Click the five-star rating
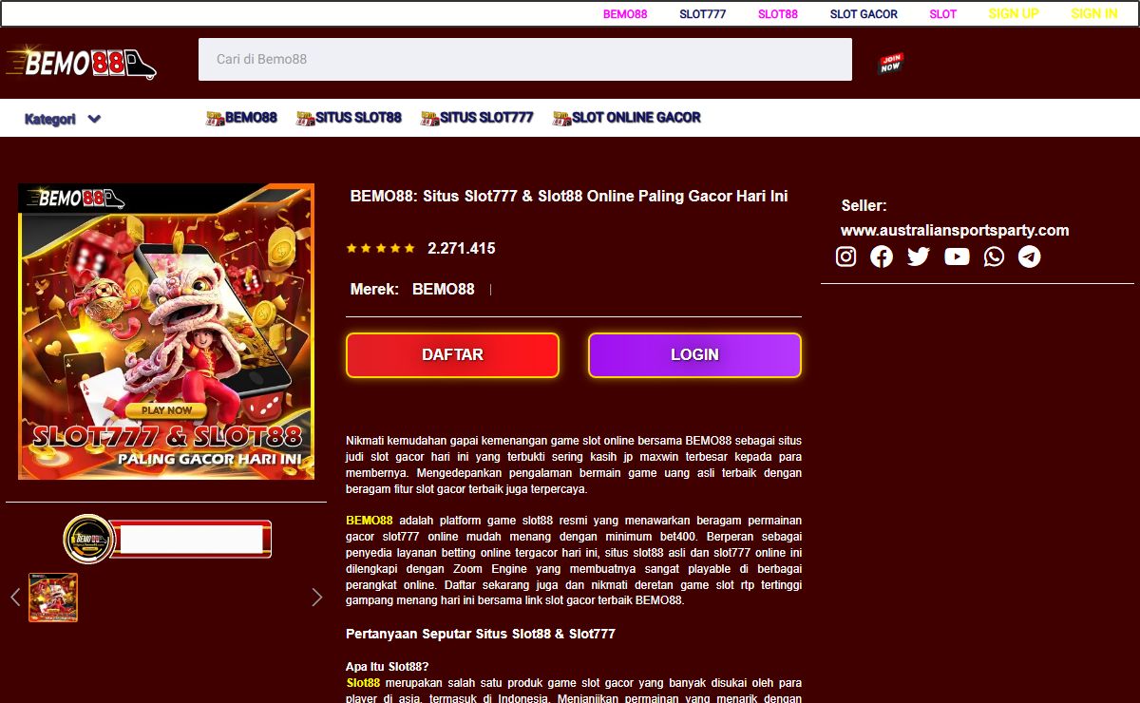The width and height of the screenshot is (1140, 703). [380, 248]
